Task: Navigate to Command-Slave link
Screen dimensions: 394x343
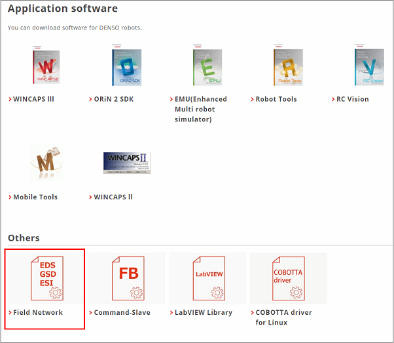Action: click(122, 312)
